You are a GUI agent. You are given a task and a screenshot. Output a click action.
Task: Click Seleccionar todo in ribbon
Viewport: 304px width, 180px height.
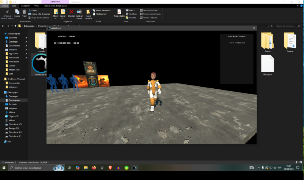pos(149,10)
